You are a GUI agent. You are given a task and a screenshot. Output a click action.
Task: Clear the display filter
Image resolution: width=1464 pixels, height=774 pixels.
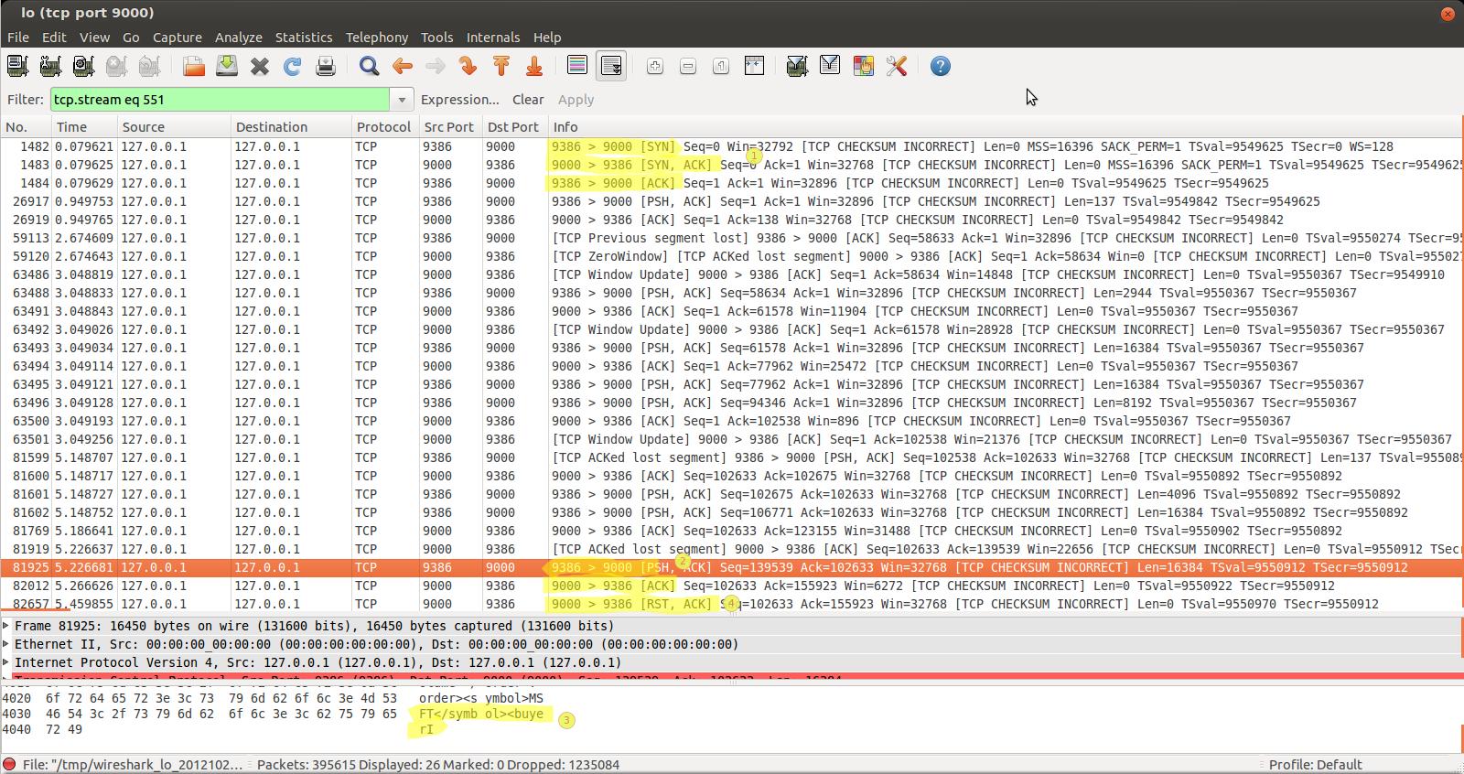[528, 100]
